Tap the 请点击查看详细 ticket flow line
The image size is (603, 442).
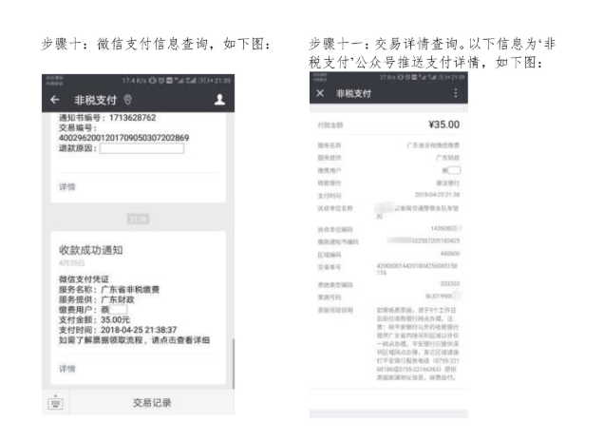click(134, 340)
